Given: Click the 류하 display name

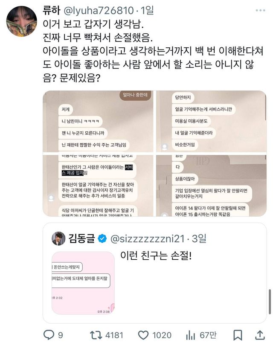Looking at the screenshot, I should [x=52, y=10].
